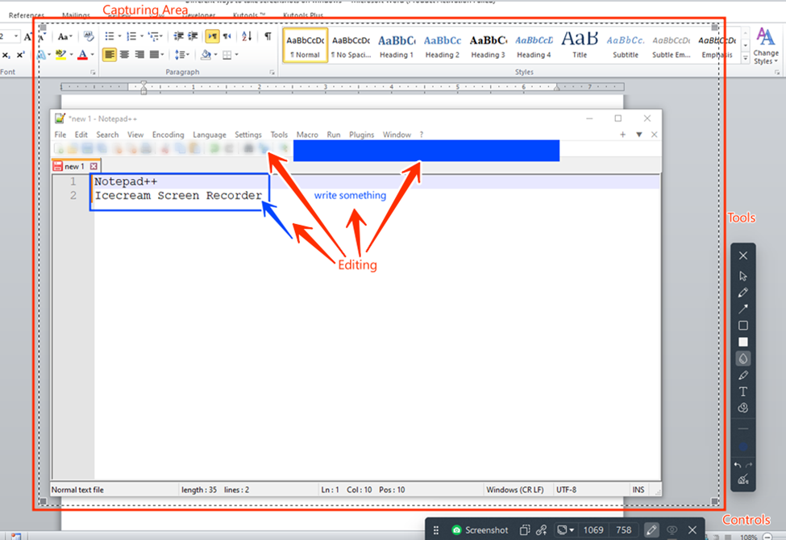Open Change Case (Aa) dropdown
Image resolution: width=786 pixels, height=540 pixels.
pyautogui.click(x=64, y=36)
